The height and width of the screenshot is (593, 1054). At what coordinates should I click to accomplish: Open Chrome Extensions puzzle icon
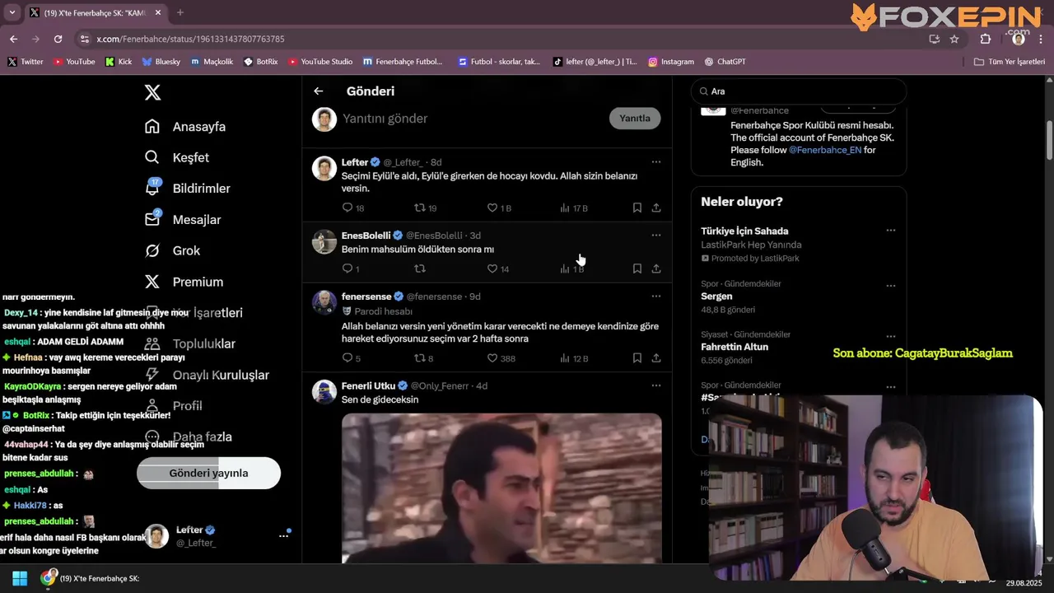986,39
